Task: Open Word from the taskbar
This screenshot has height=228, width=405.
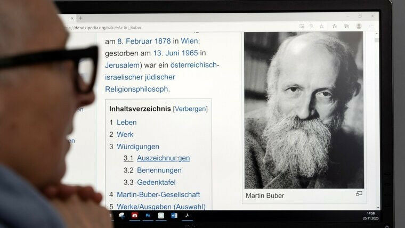Action: (174, 215)
